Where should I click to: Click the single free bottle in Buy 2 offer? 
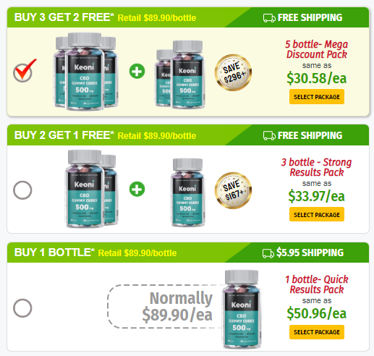pos(188,192)
